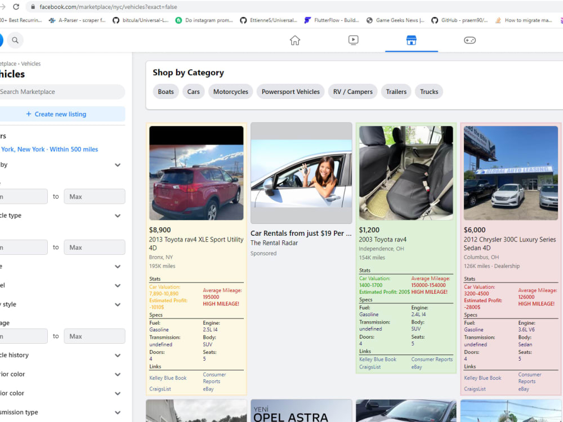This screenshot has width=563, height=422.
Task: Open eBay link on the $6,000 card
Action: coord(524,389)
